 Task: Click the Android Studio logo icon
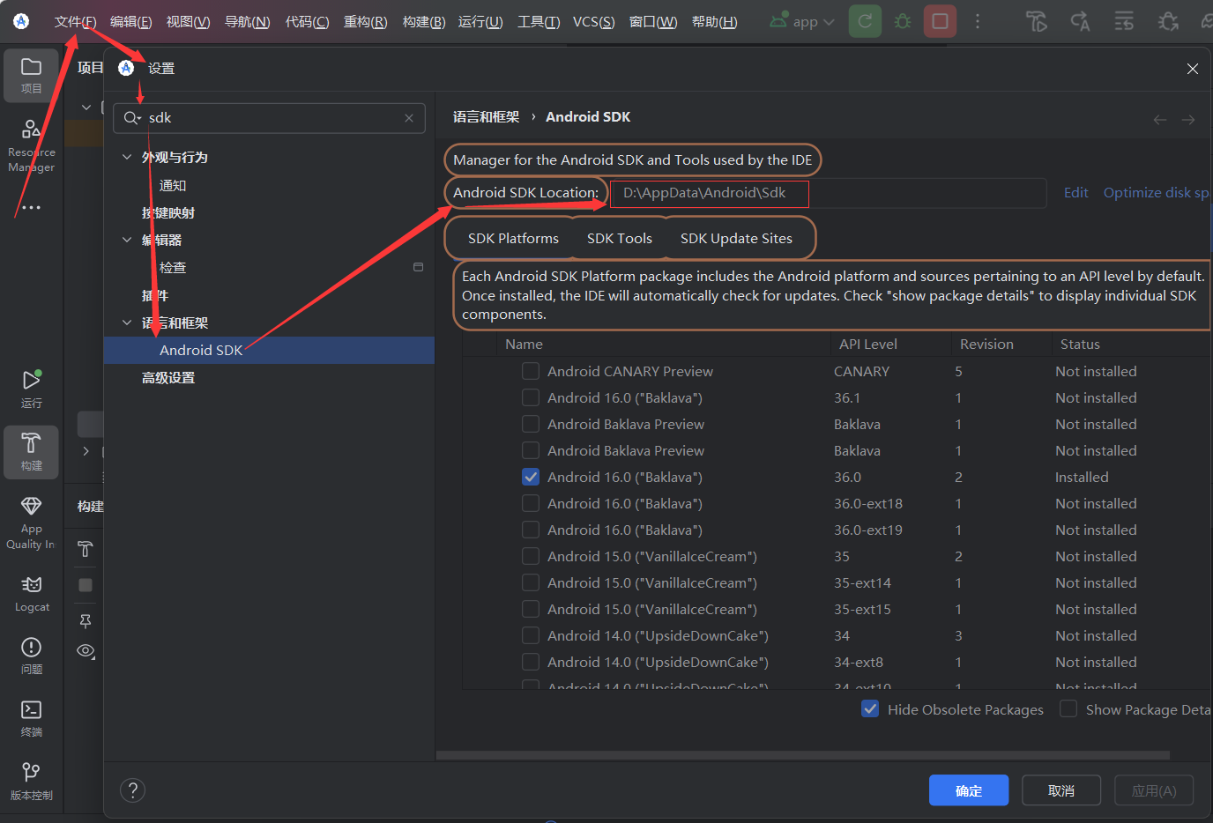[21, 21]
